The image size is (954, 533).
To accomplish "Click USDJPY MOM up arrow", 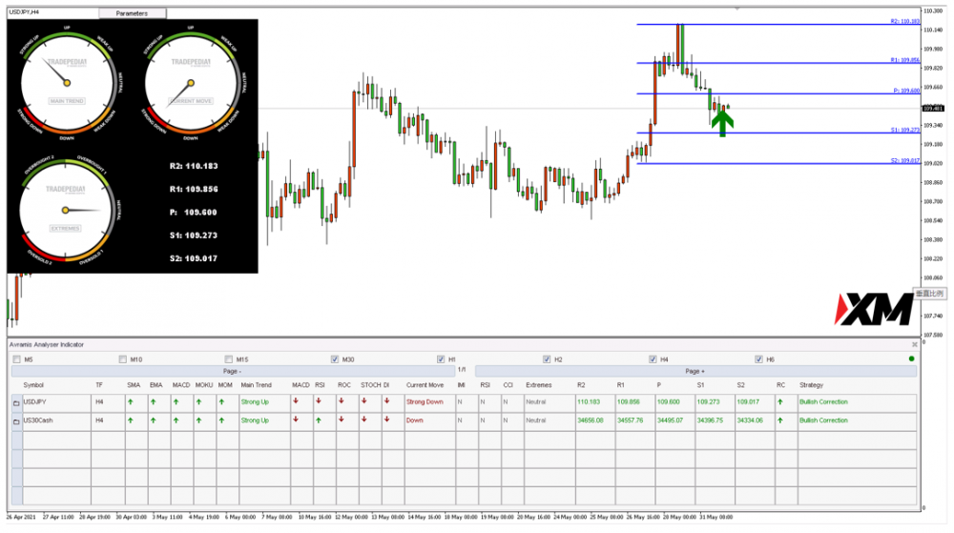I will click(221, 401).
